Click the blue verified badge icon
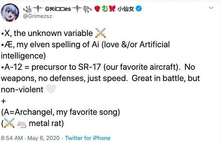 (139, 9)
